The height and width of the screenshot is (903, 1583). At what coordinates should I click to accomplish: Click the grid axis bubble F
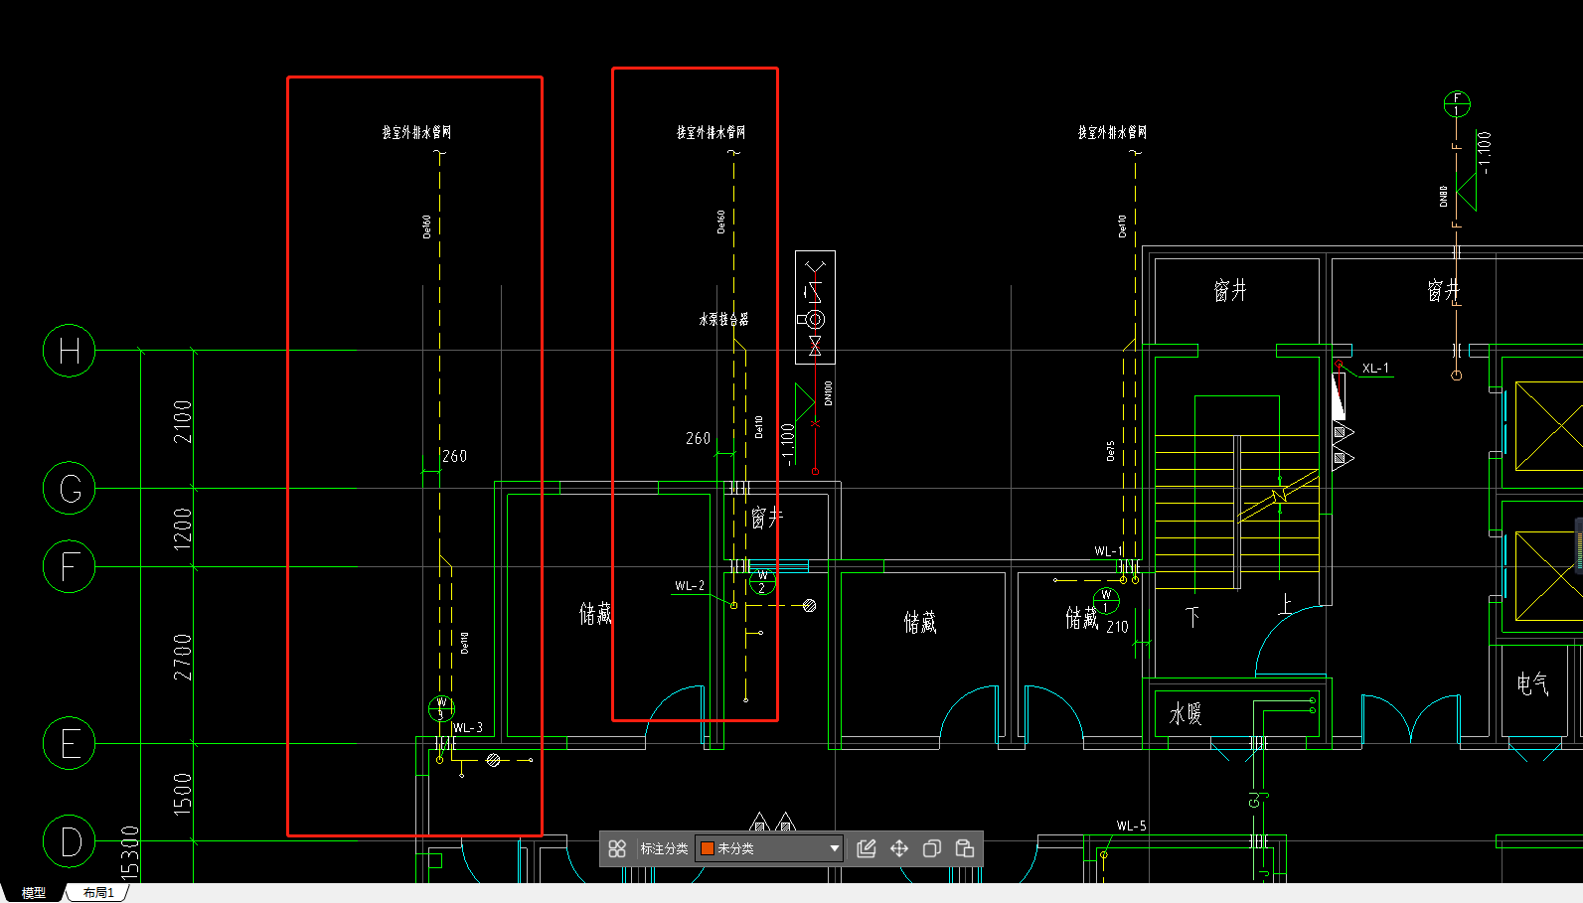pos(70,567)
